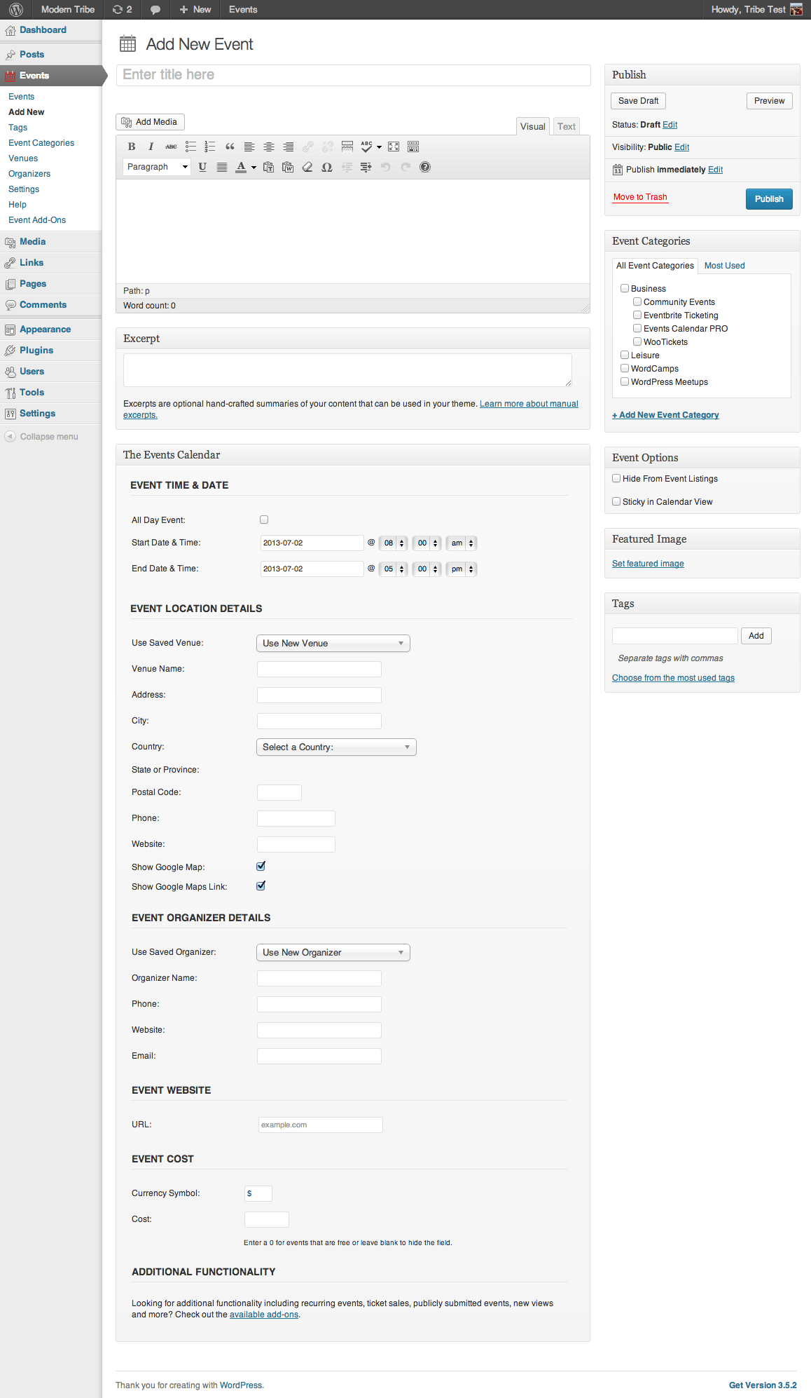Open the comments bubble in admin bar
This screenshot has height=1398, width=811.
155,10
